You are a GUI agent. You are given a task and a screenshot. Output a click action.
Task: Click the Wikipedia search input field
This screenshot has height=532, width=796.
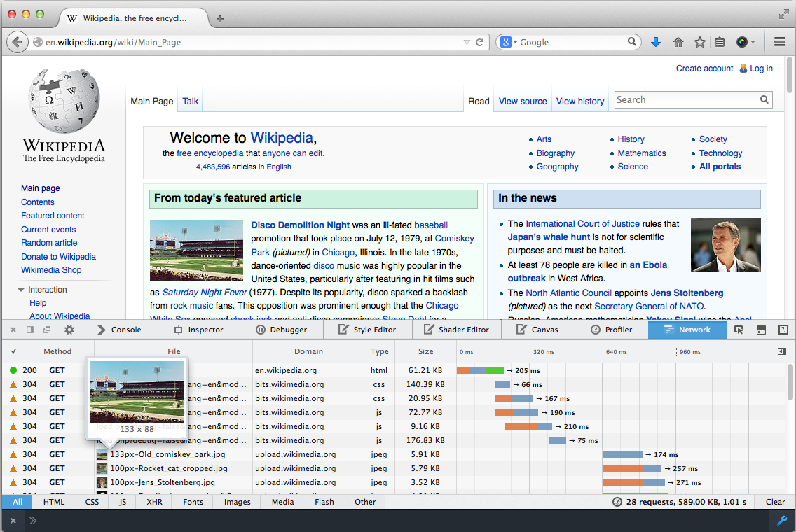686,100
